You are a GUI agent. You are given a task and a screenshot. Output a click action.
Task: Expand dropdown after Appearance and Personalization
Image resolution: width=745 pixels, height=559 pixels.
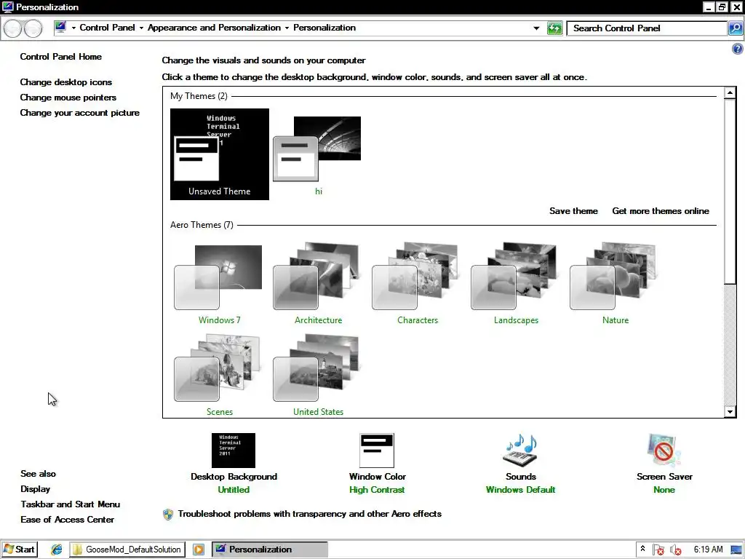click(x=287, y=28)
